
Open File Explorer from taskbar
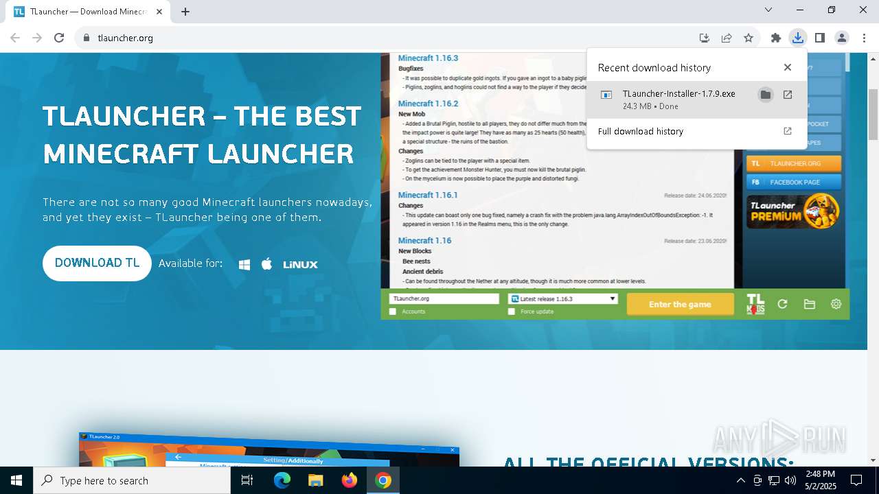[x=316, y=480]
